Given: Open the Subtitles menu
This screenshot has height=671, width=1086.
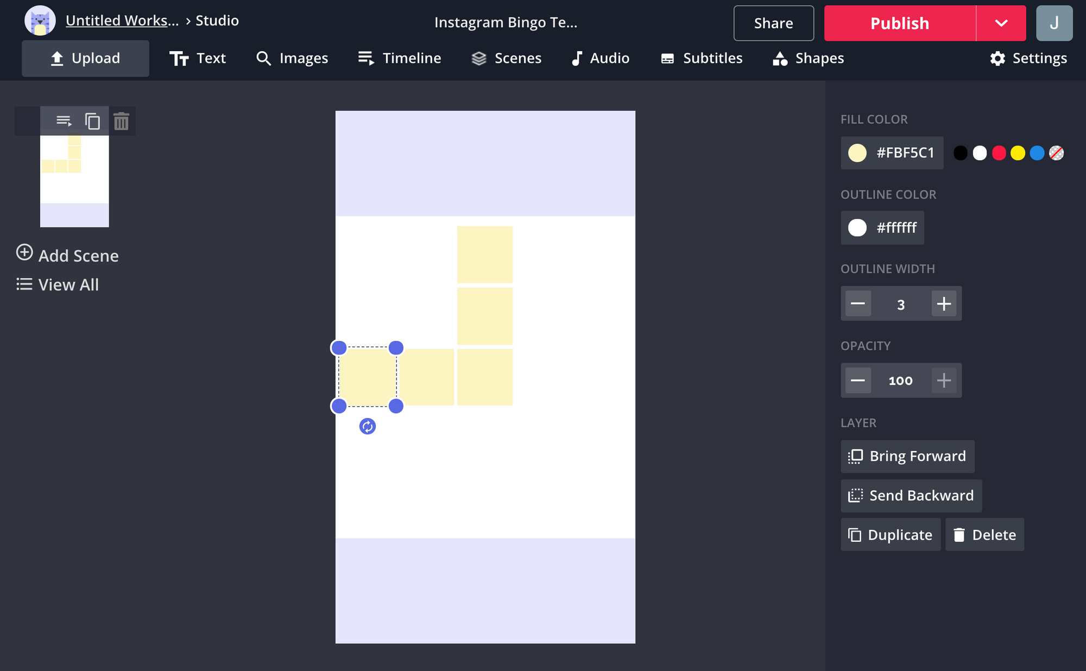Looking at the screenshot, I should click(701, 58).
